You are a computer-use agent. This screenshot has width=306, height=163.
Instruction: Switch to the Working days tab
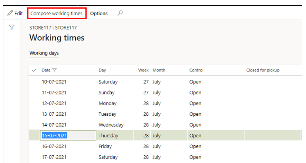[x=44, y=53]
